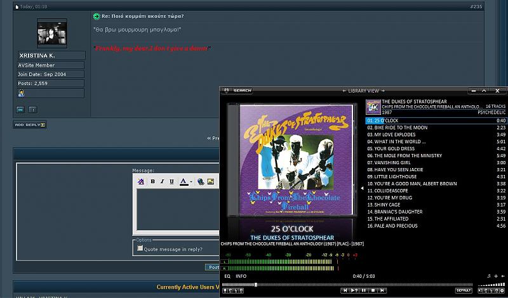The height and width of the screenshot is (298, 508).
Task: Click small album thumbnail in the playlist header
Action: (373, 107)
